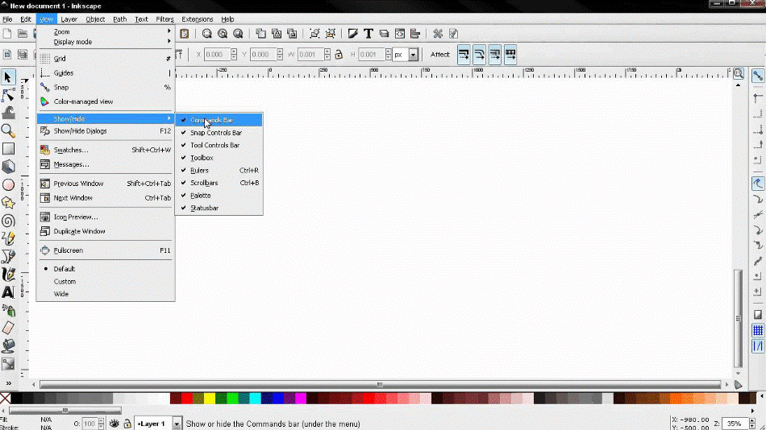The width and height of the screenshot is (766, 430).
Task: Uncheck the Toolbox item
Action: (219, 158)
